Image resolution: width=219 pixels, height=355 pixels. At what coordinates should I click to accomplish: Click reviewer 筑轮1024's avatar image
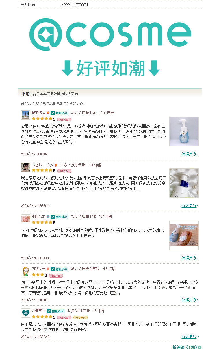tap(26, 219)
